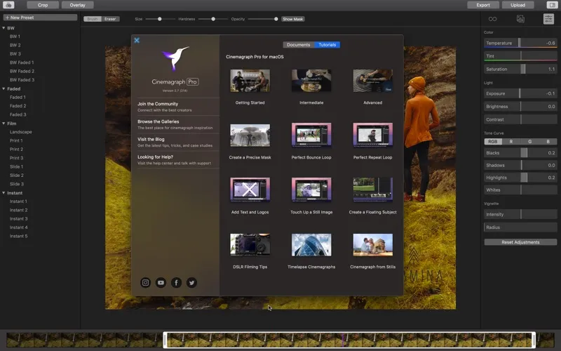
Task: Open the Facebook social icon
Action: (176, 283)
